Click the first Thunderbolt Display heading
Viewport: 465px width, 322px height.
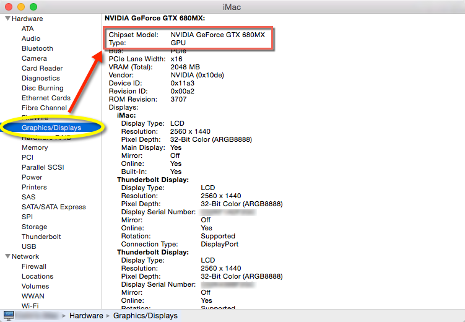(153, 180)
